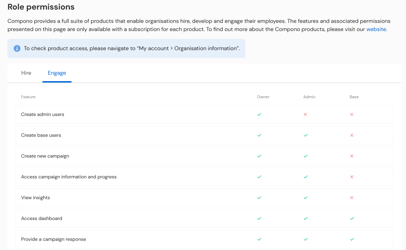Switch to the Hire tab

(x=26, y=73)
